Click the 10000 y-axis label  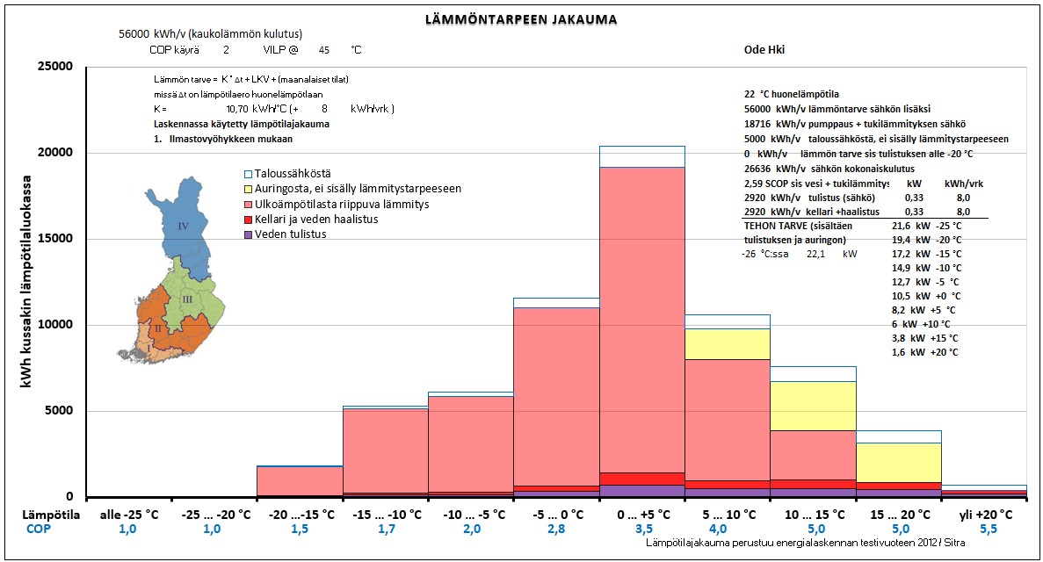coord(55,325)
